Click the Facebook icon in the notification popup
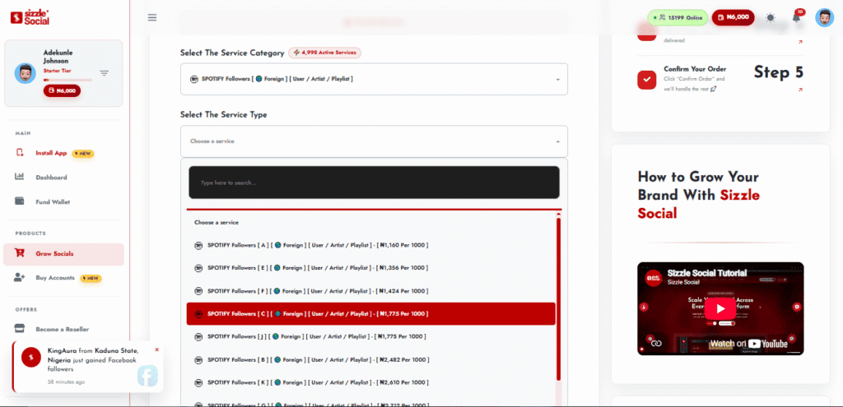Viewport: 843px width, 407px height. (147, 376)
